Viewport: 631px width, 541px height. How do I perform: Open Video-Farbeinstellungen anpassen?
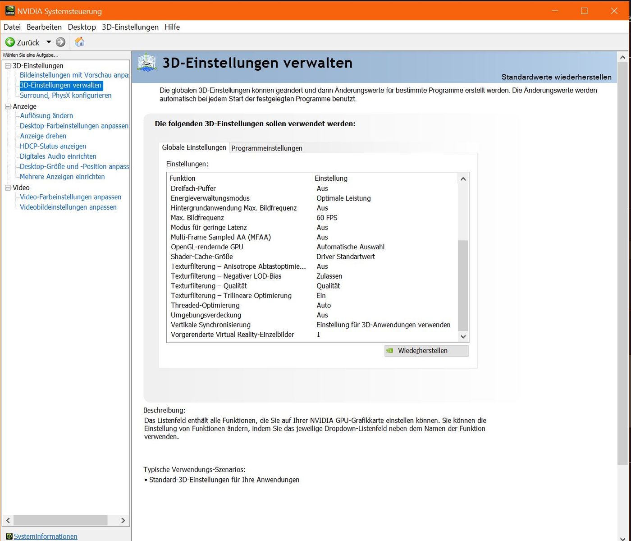70,197
